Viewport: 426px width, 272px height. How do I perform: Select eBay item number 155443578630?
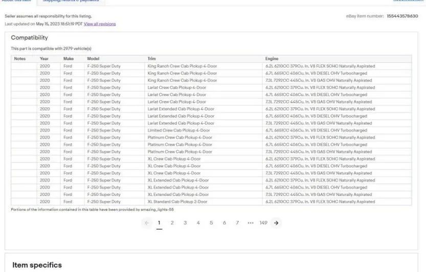coord(402,16)
